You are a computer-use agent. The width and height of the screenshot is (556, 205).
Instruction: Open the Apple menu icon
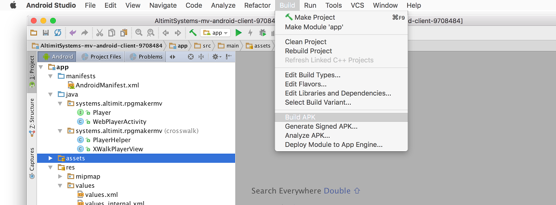click(13, 5)
